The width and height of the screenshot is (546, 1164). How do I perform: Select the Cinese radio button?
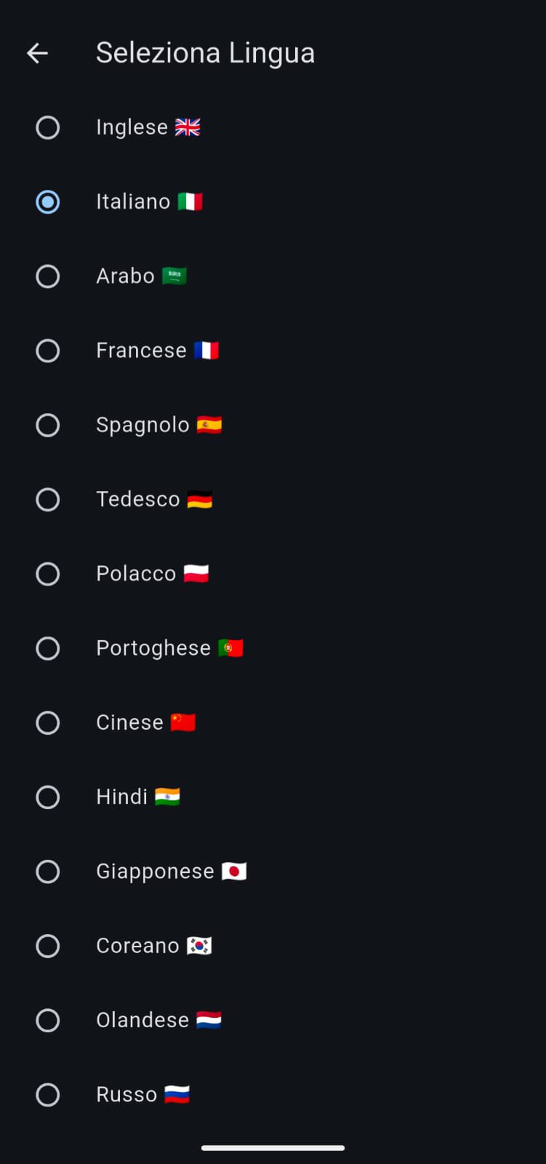coord(48,723)
